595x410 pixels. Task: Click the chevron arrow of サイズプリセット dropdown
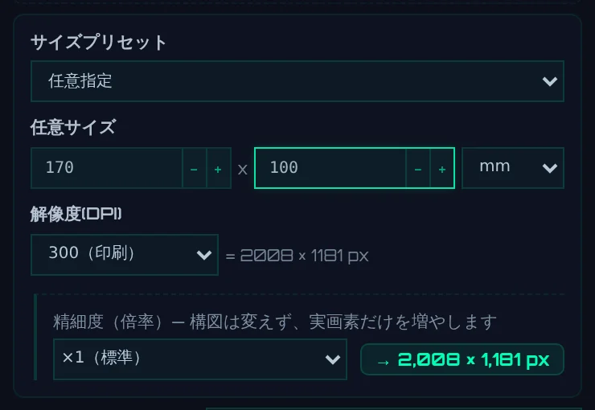(549, 81)
